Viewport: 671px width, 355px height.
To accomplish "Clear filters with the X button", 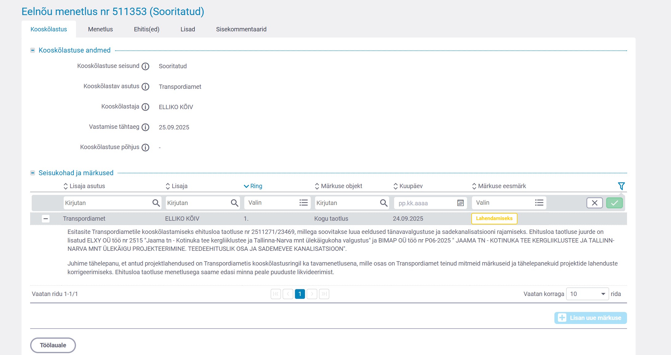I will (594, 203).
